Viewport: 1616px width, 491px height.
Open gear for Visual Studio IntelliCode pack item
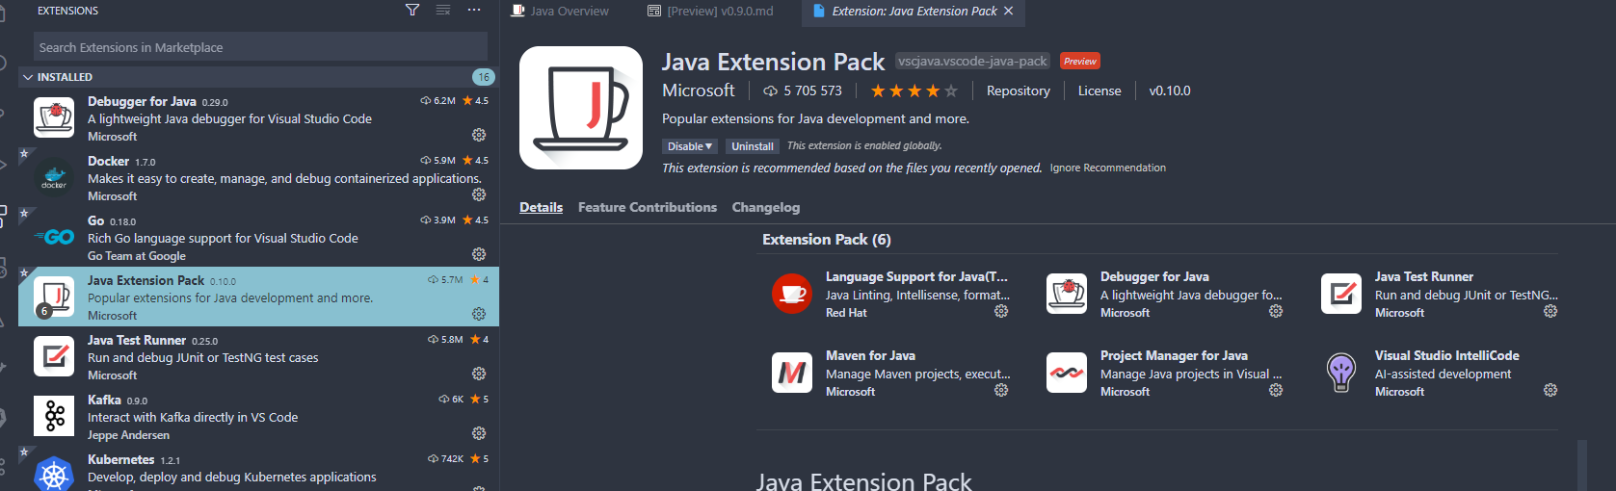(x=1550, y=390)
